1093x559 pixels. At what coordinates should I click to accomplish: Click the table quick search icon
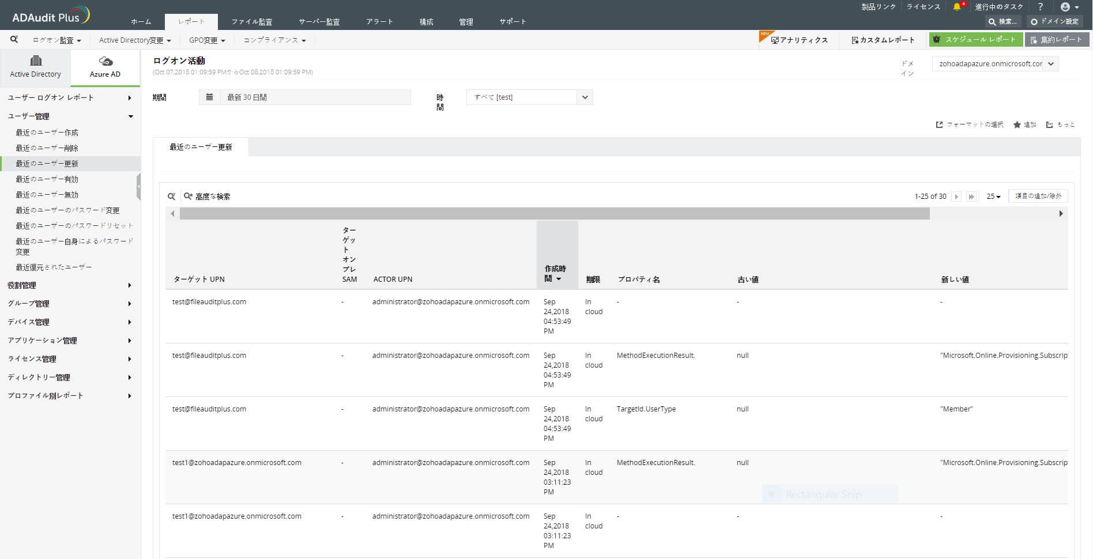[171, 197]
